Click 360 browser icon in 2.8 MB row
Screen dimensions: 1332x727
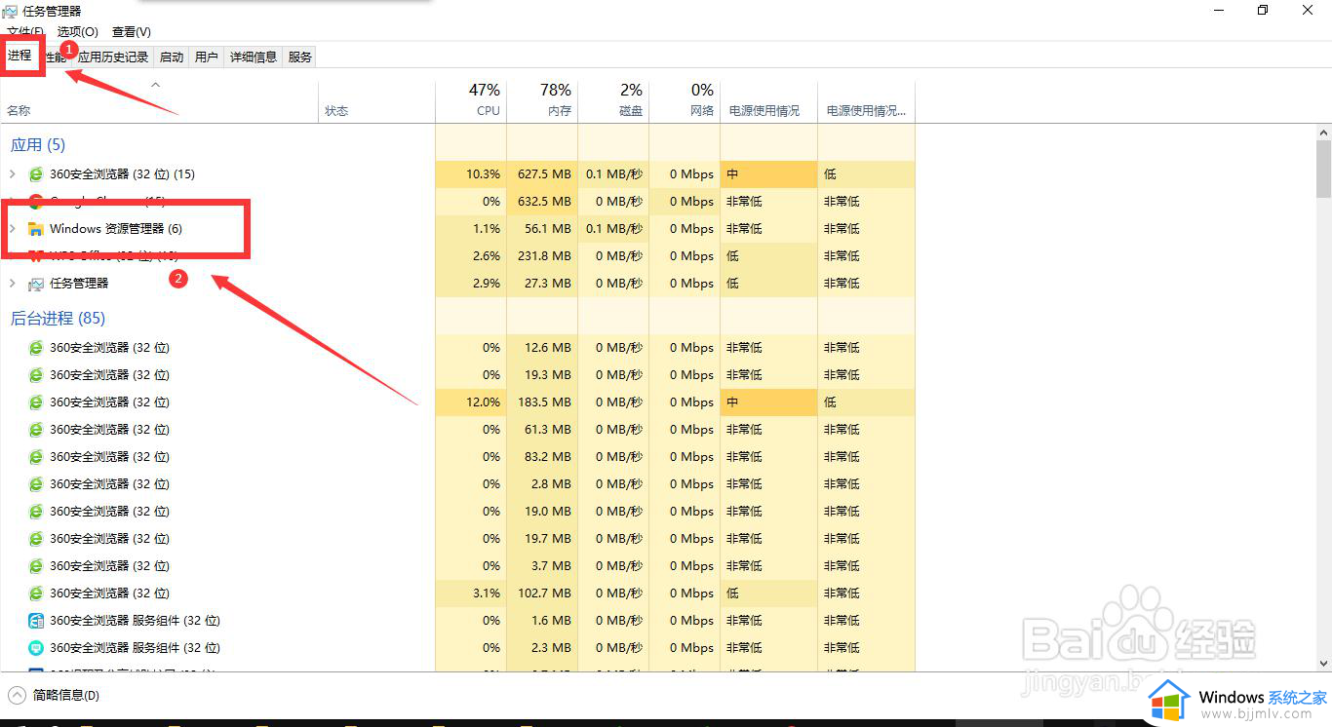[36, 484]
